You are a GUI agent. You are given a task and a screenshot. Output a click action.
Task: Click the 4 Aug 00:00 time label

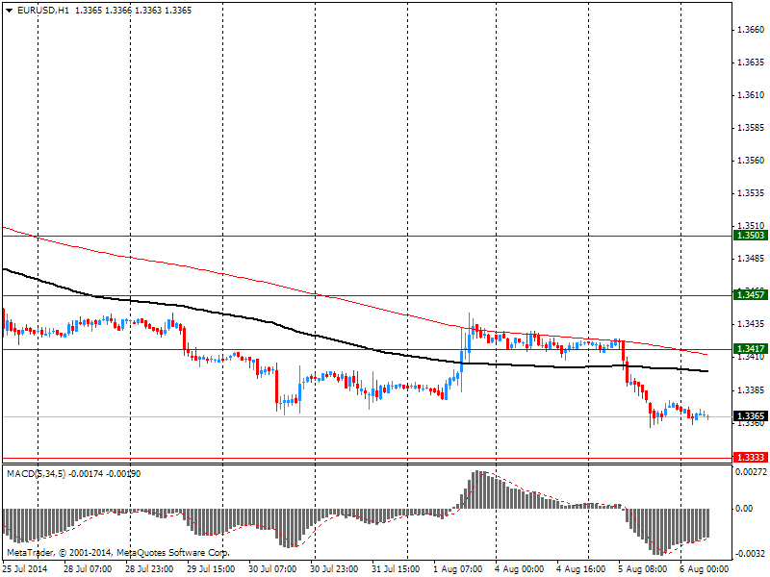(x=519, y=569)
